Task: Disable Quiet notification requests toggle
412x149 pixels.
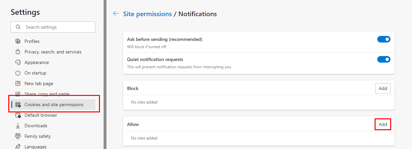Action: 384,59
